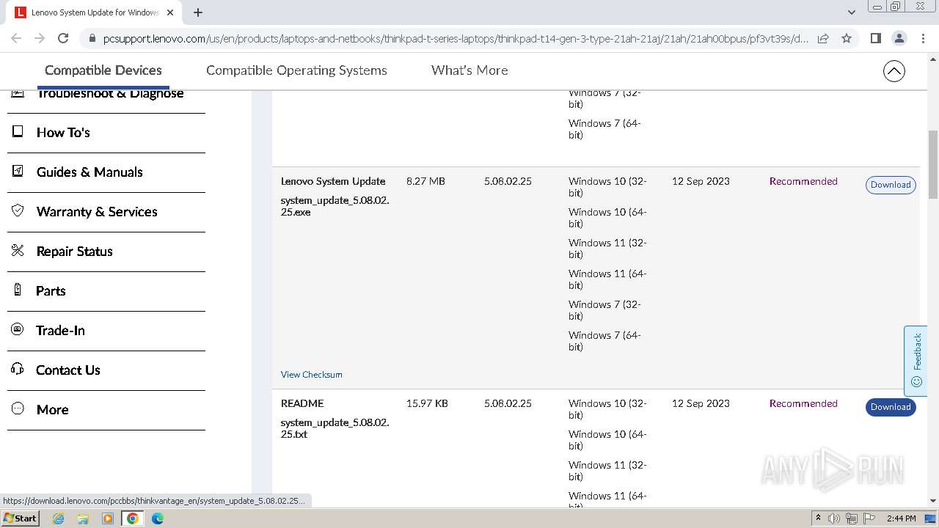Click View Checksum link
Image resolution: width=939 pixels, height=528 pixels.
point(311,375)
